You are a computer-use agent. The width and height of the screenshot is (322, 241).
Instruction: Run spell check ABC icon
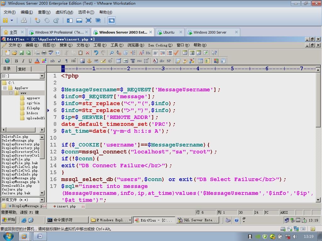click(51, 53)
